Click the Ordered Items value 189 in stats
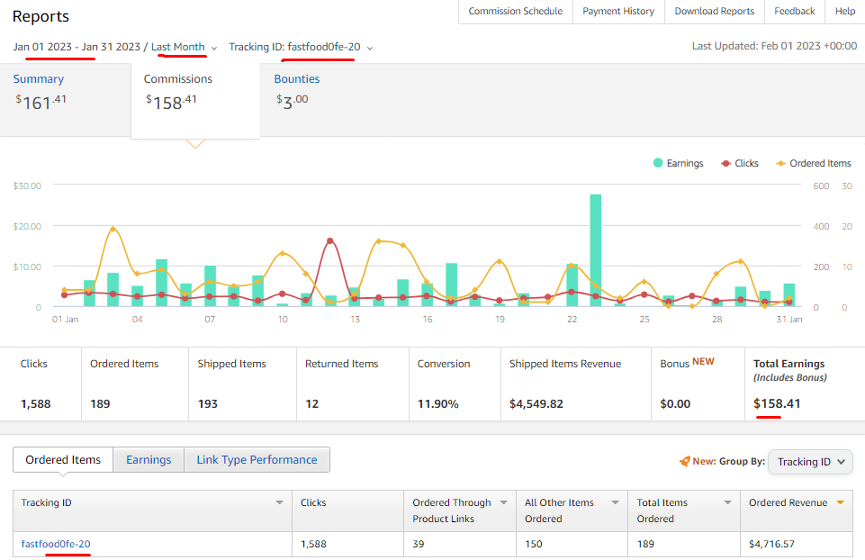 (x=100, y=404)
